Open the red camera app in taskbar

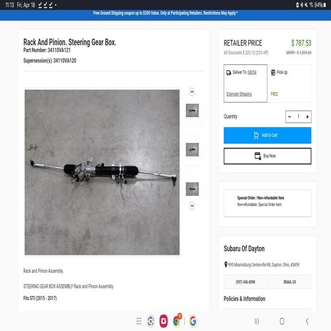[x=164, y=321]
